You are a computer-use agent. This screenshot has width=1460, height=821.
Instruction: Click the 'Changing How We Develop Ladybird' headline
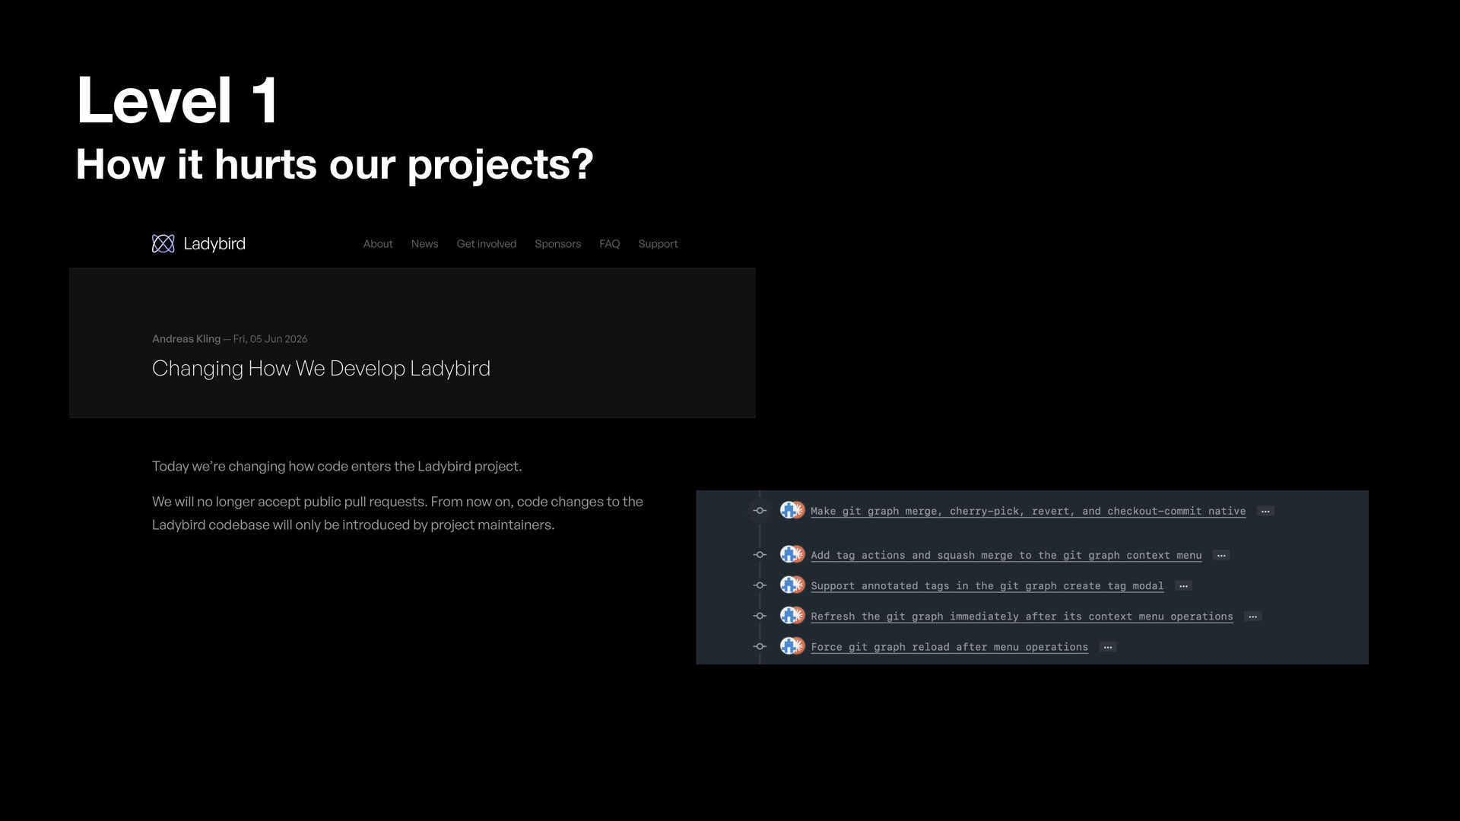(321, 369)
